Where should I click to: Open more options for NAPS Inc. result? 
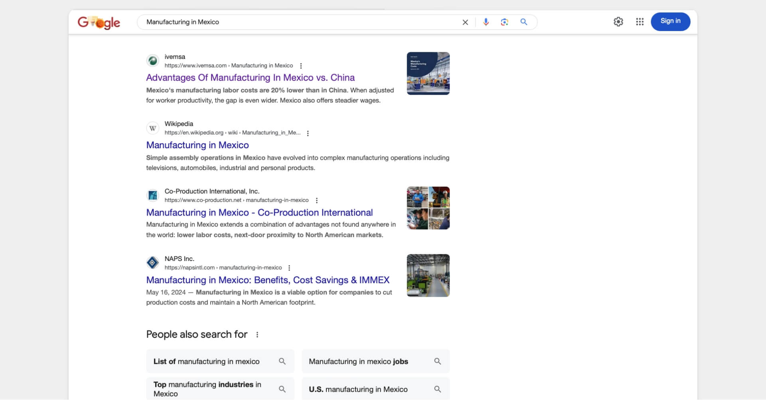click(289, 268)
